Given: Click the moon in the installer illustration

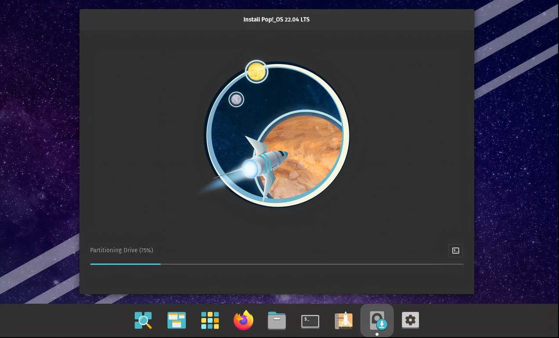Looking at the screenshot, I should coord(236,99).
